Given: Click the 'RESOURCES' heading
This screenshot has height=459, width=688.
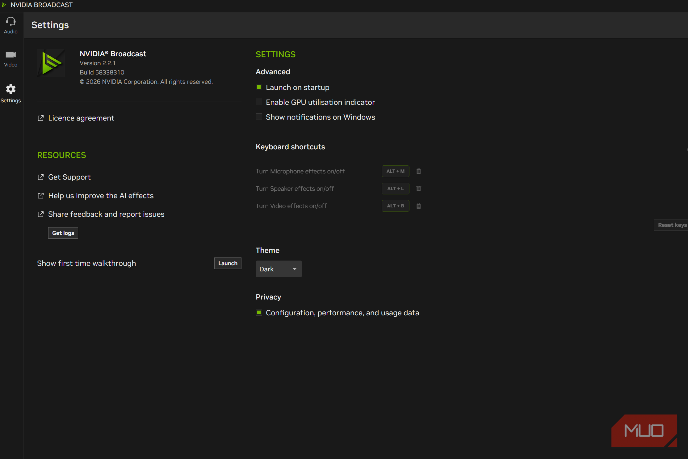Looking at the screenshot, I should point(61,155).
